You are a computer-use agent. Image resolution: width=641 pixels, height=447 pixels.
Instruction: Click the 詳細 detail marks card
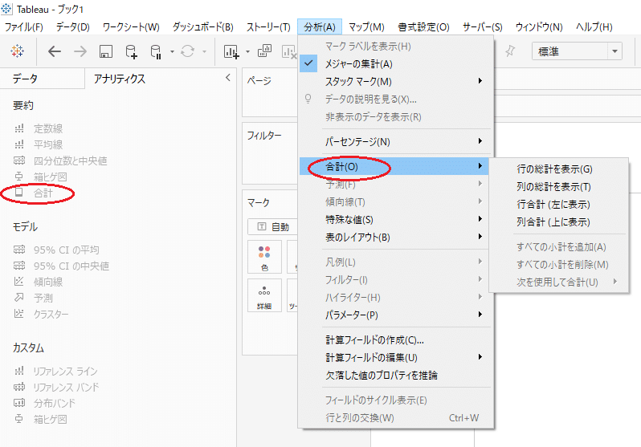[264, 296]
